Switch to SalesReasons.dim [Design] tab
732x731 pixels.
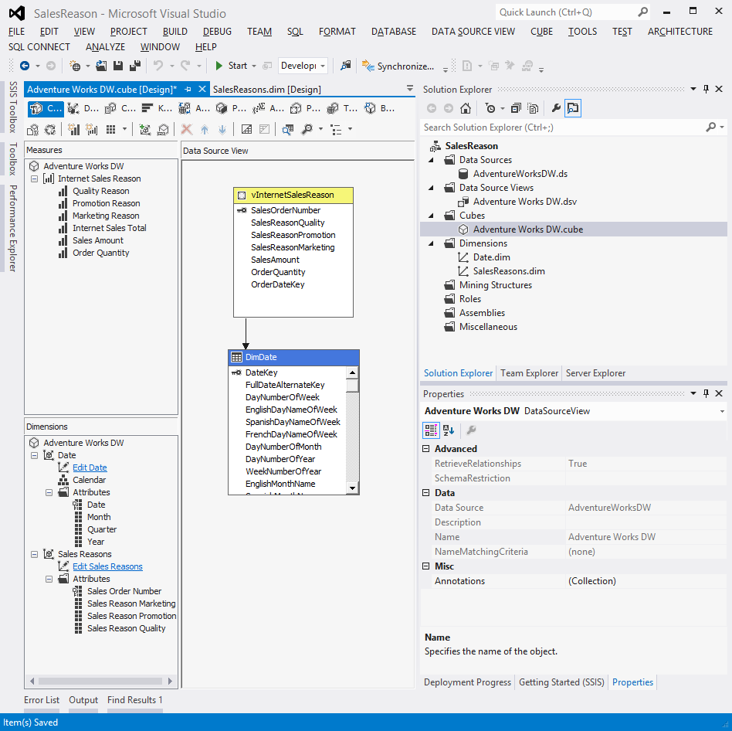pyautogui.click(x=267, y=89)
